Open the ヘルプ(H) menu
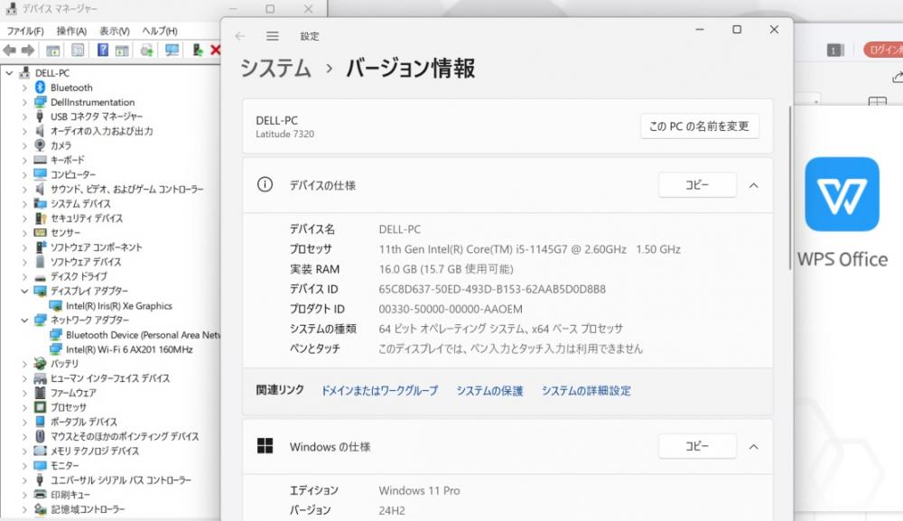Viewport: 903px width, 521px height. [160, 31]
